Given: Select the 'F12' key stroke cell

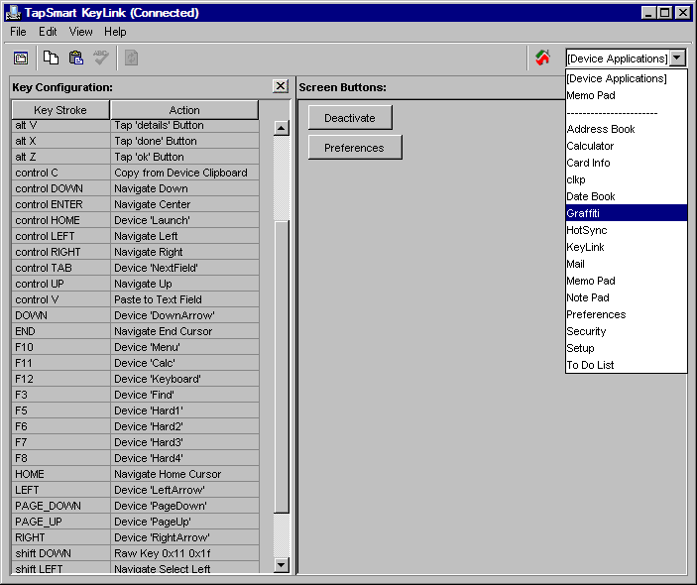Looking at the screenshot, I should click(x=60, y=379).
